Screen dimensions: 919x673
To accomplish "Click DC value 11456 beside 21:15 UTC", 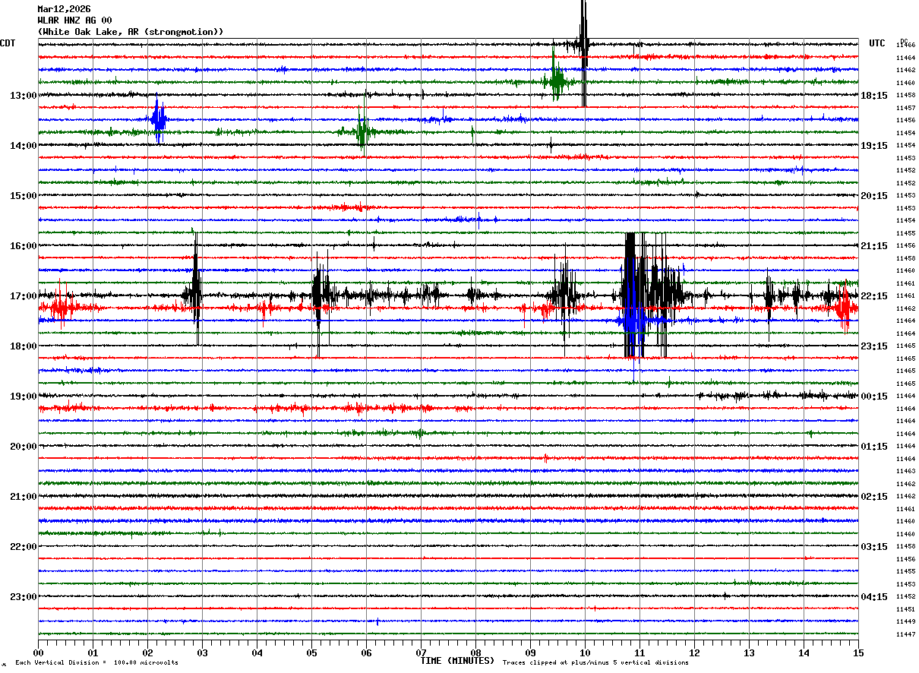I will click(905, 246).
